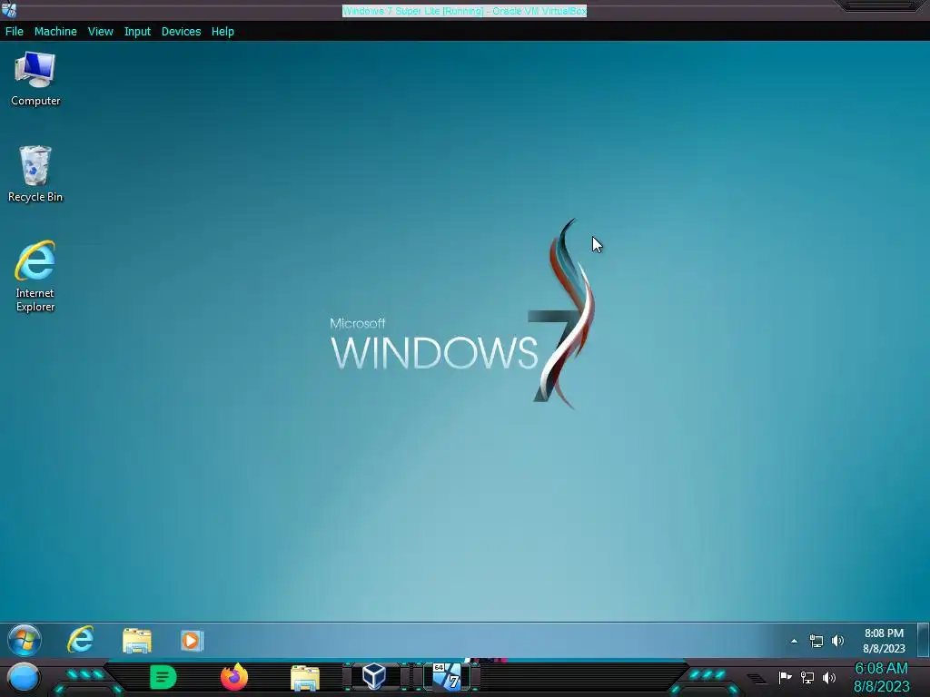Image resolution: width=930 pixels, height=697 pixels.
Task: Open Windows Explorer in guest taskbar
Action: [x=137, y=641]
